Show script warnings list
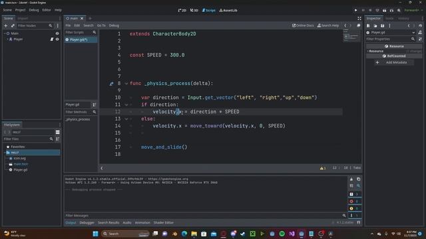This screenshot has height=239, width=426. click(323, 168)
